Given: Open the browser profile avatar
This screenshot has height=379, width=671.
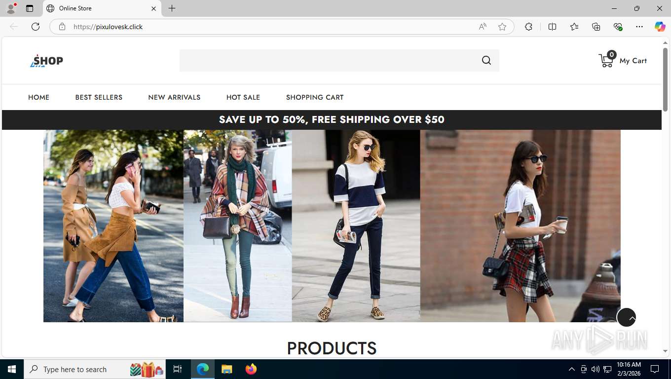Looking at the screenshot, I should click(x=11, y=8).
